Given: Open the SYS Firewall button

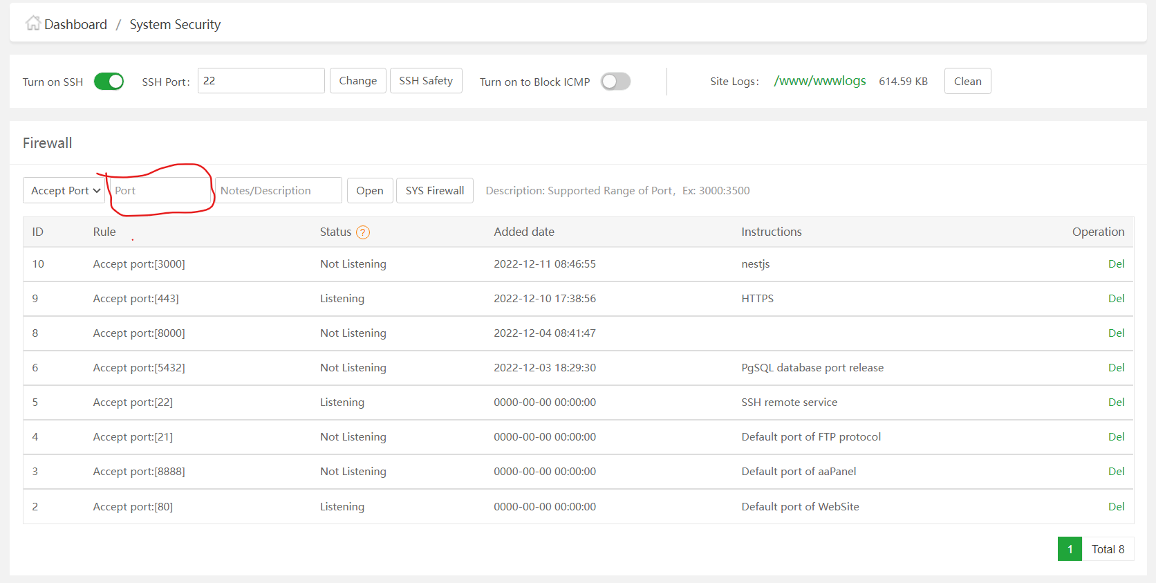Looking at the screenshot, I should [x=434, y=191].
